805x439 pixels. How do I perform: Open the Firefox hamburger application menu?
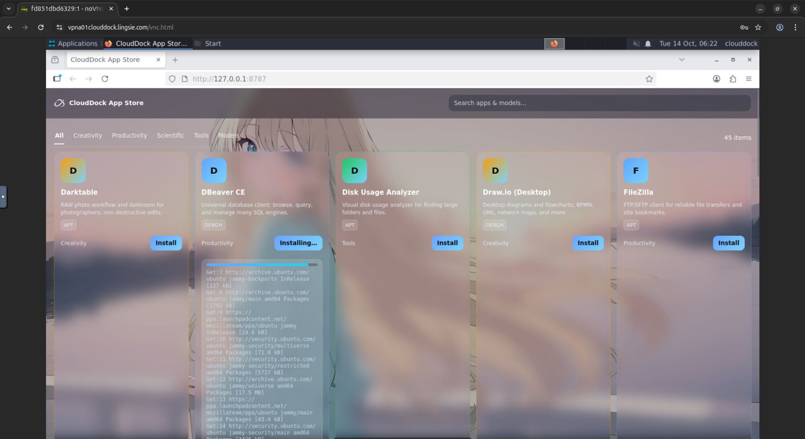748,79
